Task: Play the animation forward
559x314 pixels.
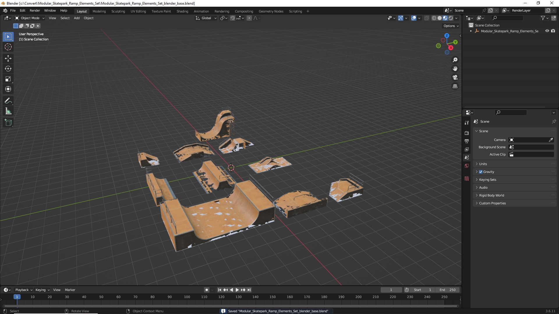Action: 237,290
